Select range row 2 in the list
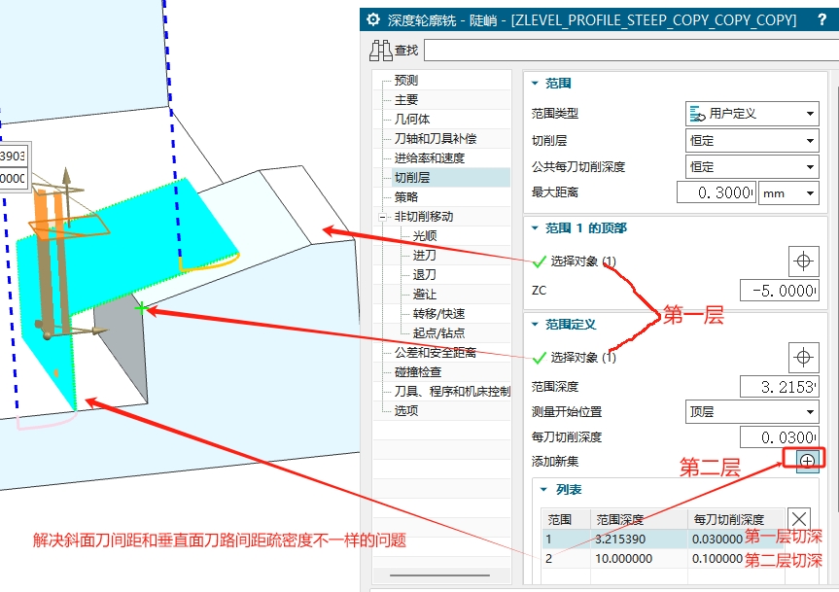This screenshot has width=839, height=592. pos(663,559)
